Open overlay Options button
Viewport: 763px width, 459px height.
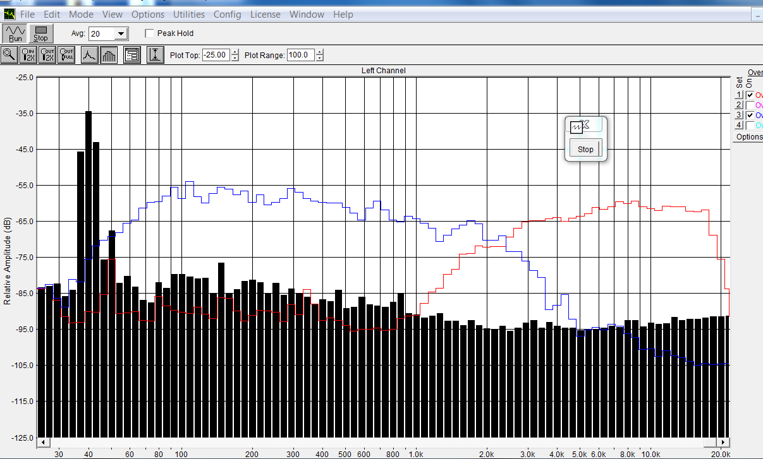coord(748,136)
